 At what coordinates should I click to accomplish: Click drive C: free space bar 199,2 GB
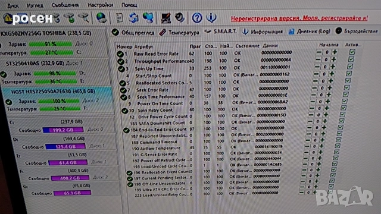(x=63, y=130)
